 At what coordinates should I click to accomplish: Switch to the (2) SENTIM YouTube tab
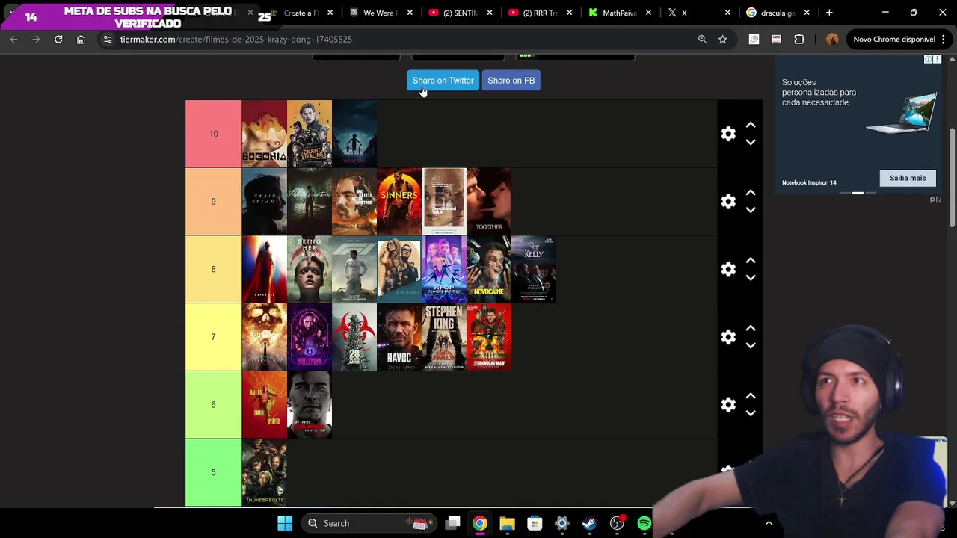[x=459, y=13]
